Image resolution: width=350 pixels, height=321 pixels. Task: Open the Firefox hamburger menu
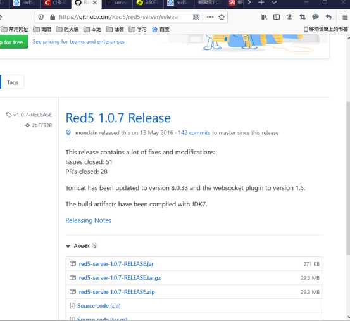pyautogui.click(x=345, y=17)
